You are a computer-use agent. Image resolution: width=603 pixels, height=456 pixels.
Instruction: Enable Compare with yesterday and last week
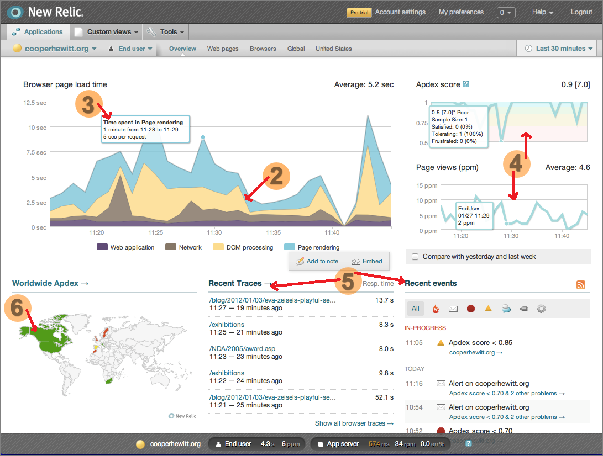(415, 257)
